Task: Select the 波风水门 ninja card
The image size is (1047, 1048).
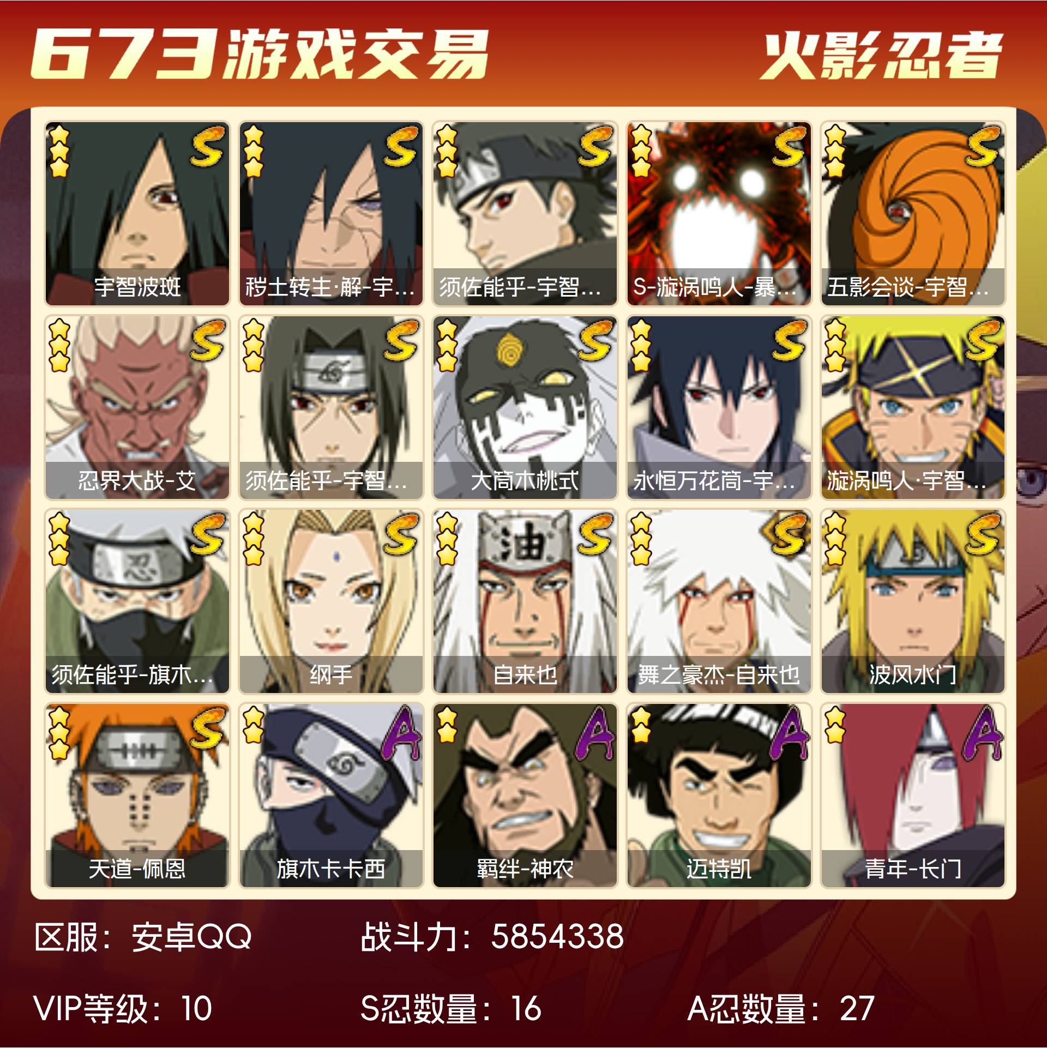Action: coord(913,601)
